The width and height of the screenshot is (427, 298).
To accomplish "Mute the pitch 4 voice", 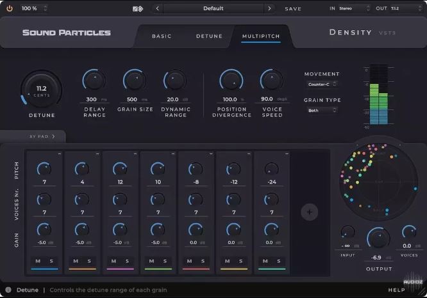I will coord(76,261).
